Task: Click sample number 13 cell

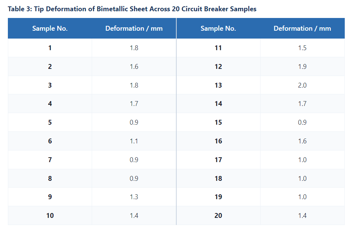Action: [218, 85]
